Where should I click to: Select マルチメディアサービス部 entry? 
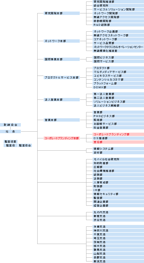click(118, 72)
